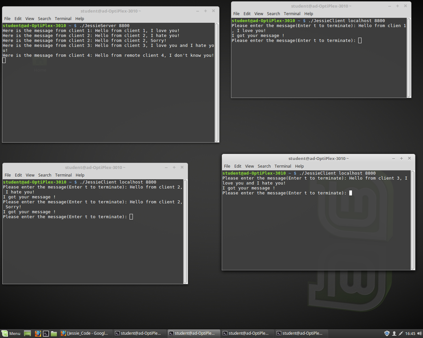Open the network applet icon in the tray

pyautogui.click(x=401, y=333)
